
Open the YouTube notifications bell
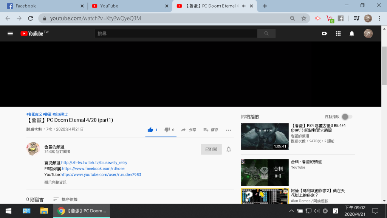coord(352,33)
